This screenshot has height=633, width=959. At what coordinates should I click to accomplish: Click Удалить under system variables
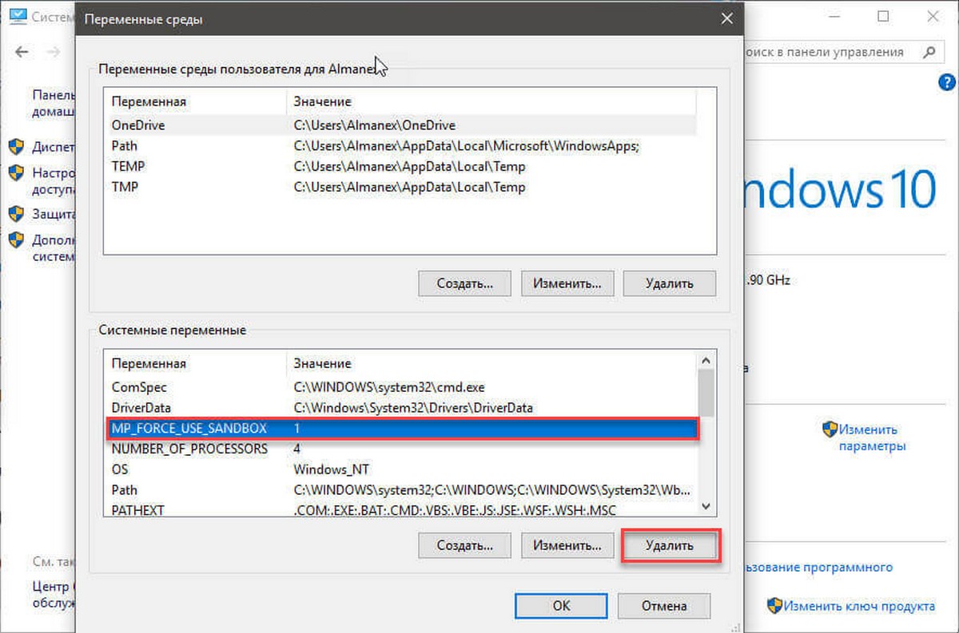tap(670, 546)
